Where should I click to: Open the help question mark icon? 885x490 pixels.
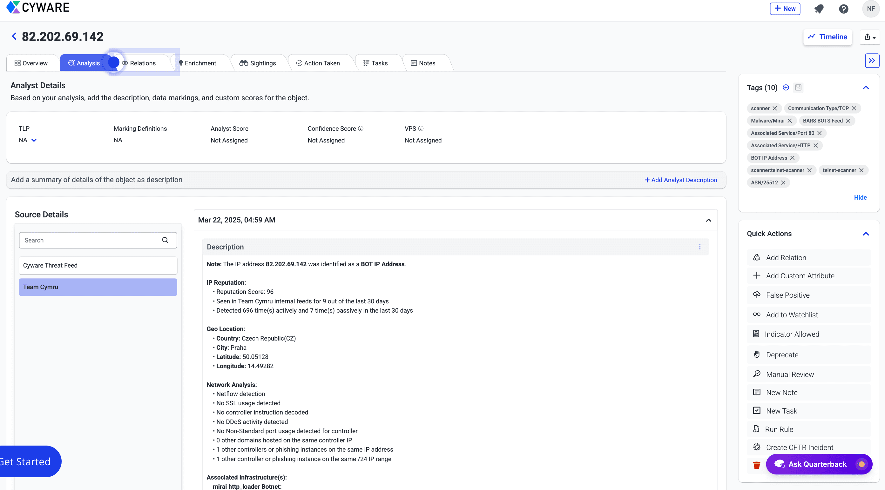[843, 9]
